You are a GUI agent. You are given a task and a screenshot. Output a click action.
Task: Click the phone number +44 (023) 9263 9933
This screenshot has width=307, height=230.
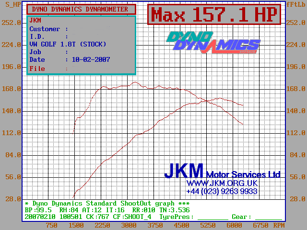coord(222,191)
